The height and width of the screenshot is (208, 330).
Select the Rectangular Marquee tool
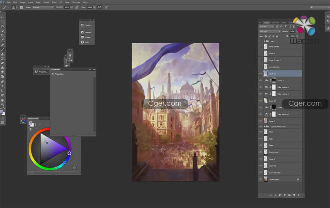[x=2, y=21]
